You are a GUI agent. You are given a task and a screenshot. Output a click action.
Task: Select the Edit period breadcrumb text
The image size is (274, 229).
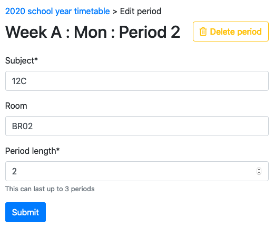pyautogui.click(x=141, y=12)
